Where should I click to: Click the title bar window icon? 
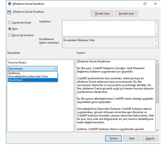click(10, 4)
